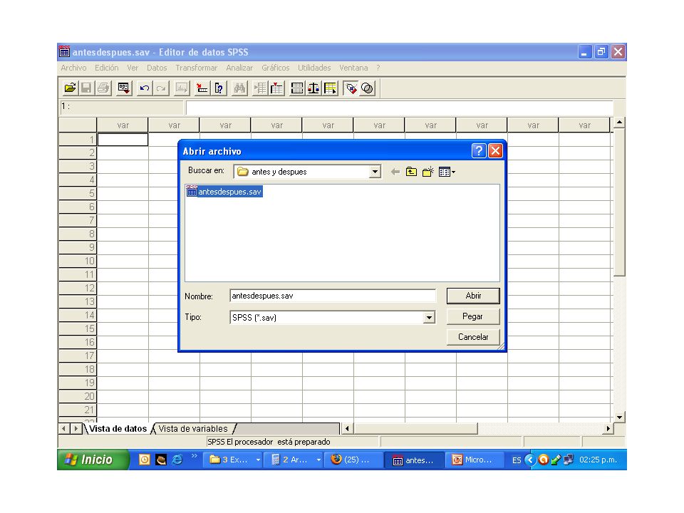Select row header 3 in data grid
This screenshot has width=684, height=513.
pyautogui.click(x=78, y=166)
